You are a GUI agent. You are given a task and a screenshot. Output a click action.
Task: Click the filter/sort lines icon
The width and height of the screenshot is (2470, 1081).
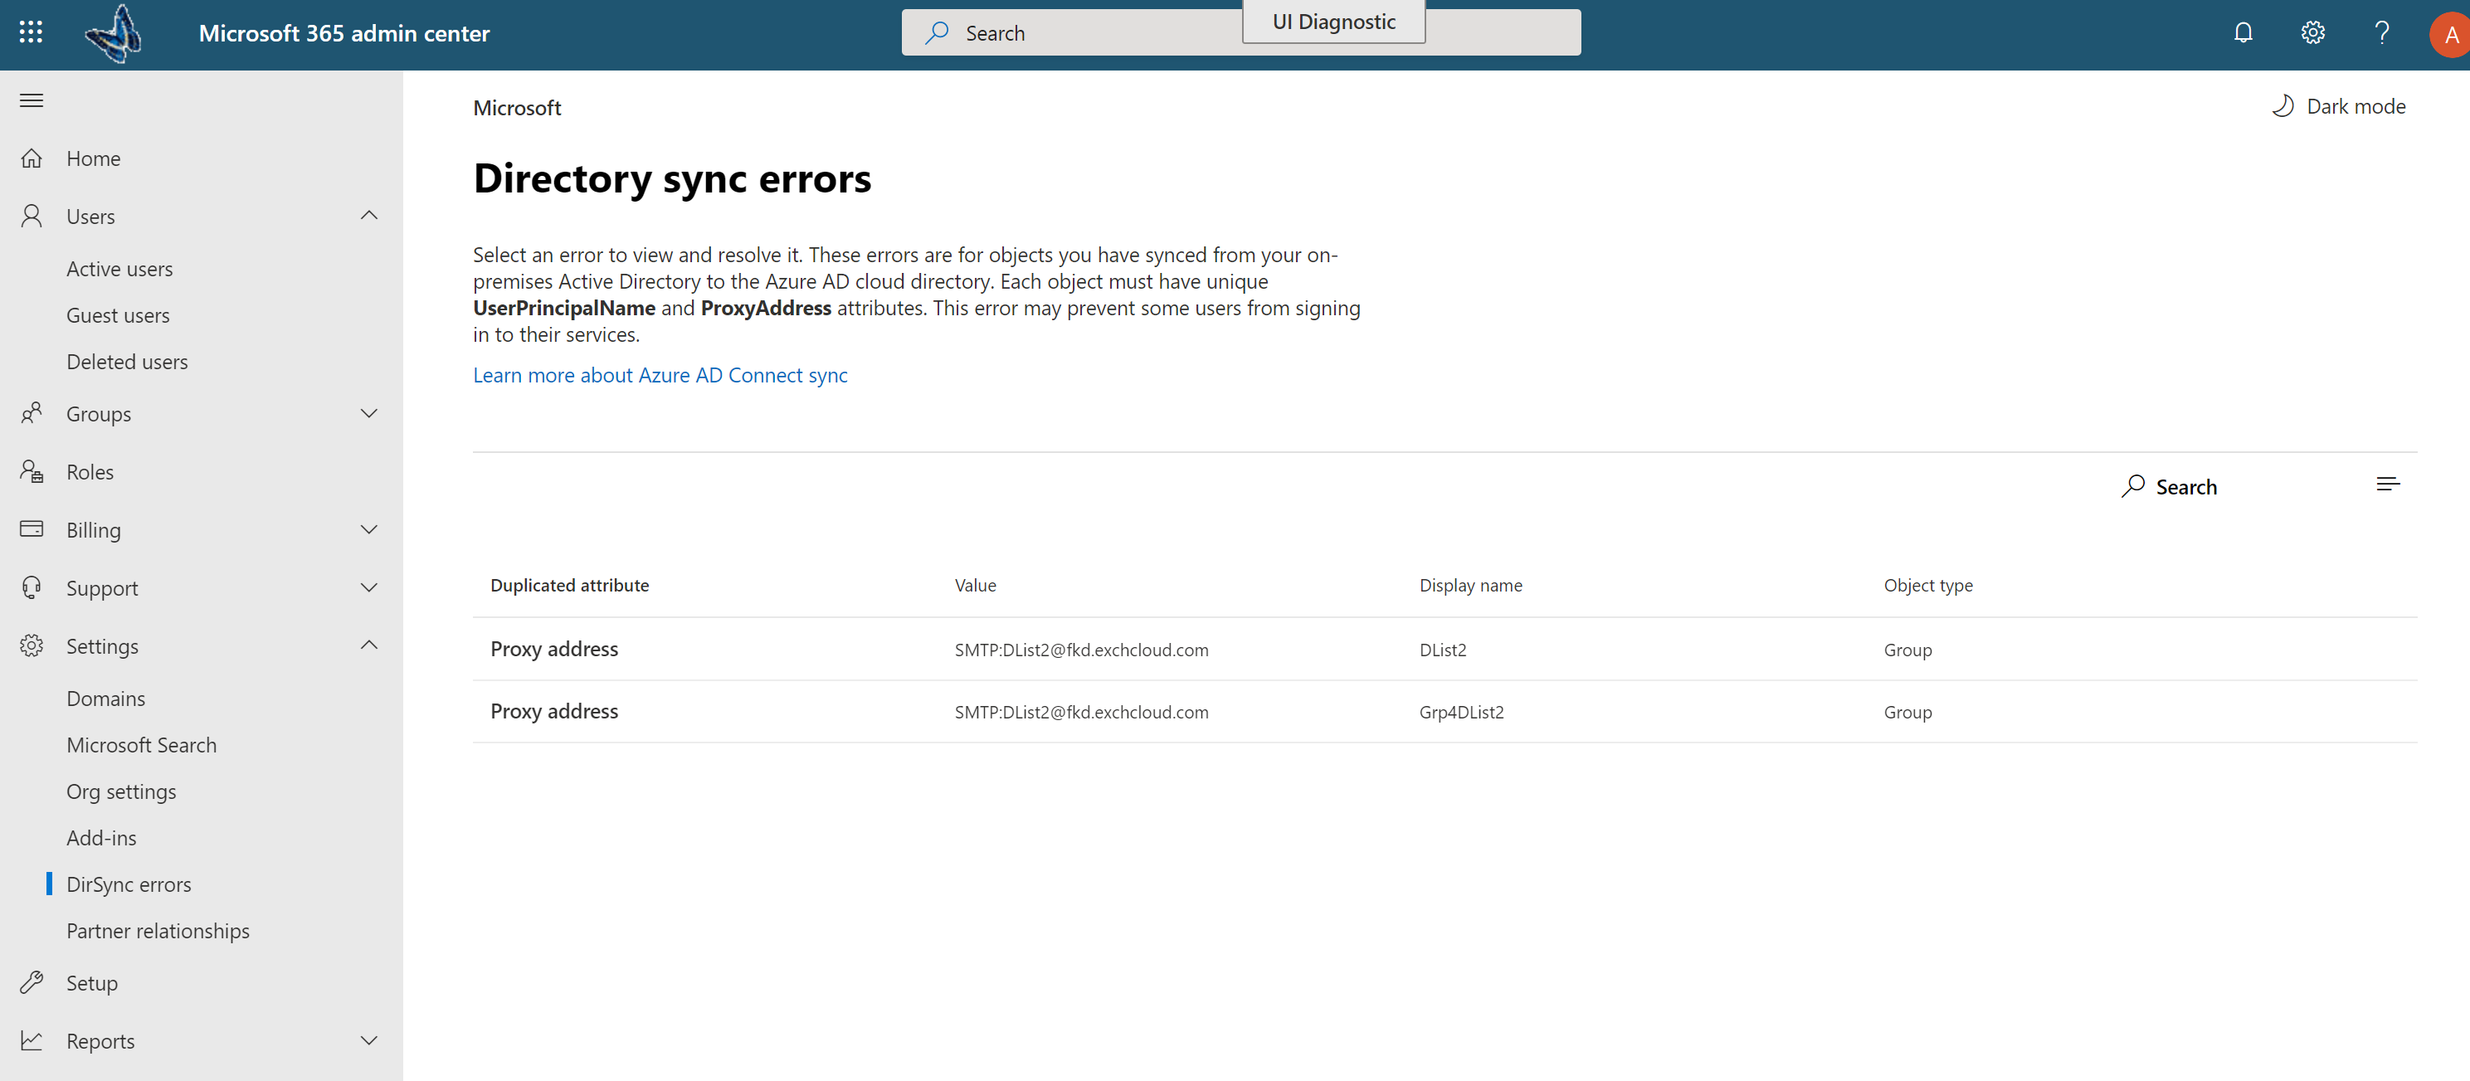[x=2388, y=484]
